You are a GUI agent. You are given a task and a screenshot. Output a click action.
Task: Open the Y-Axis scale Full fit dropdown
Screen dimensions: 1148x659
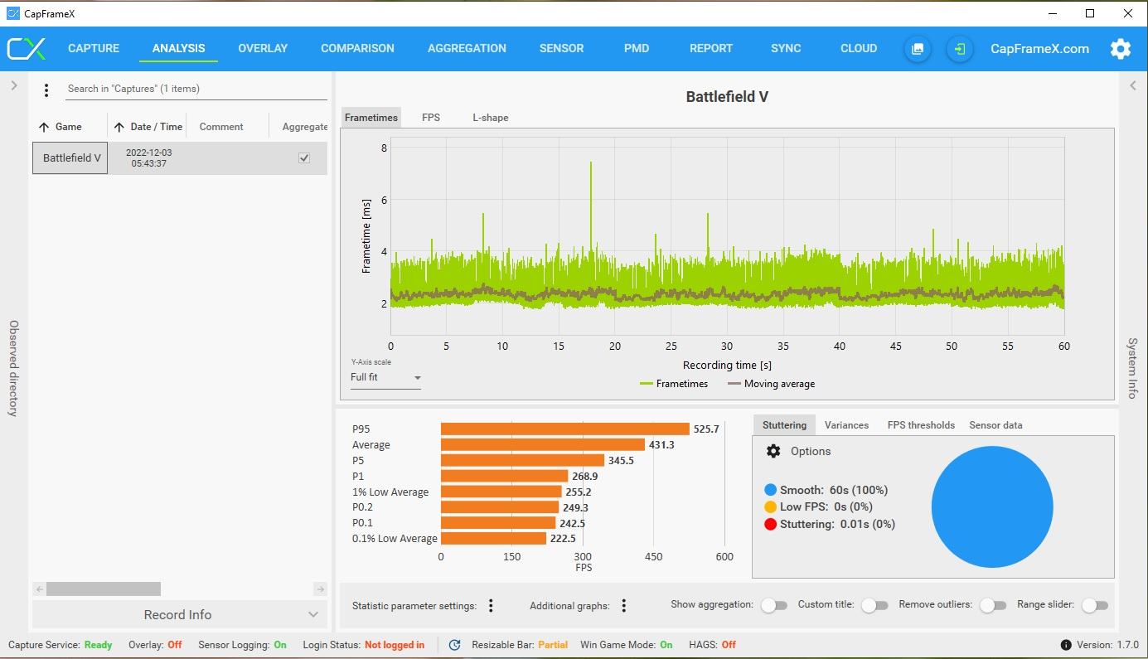(x=386, y=378)
